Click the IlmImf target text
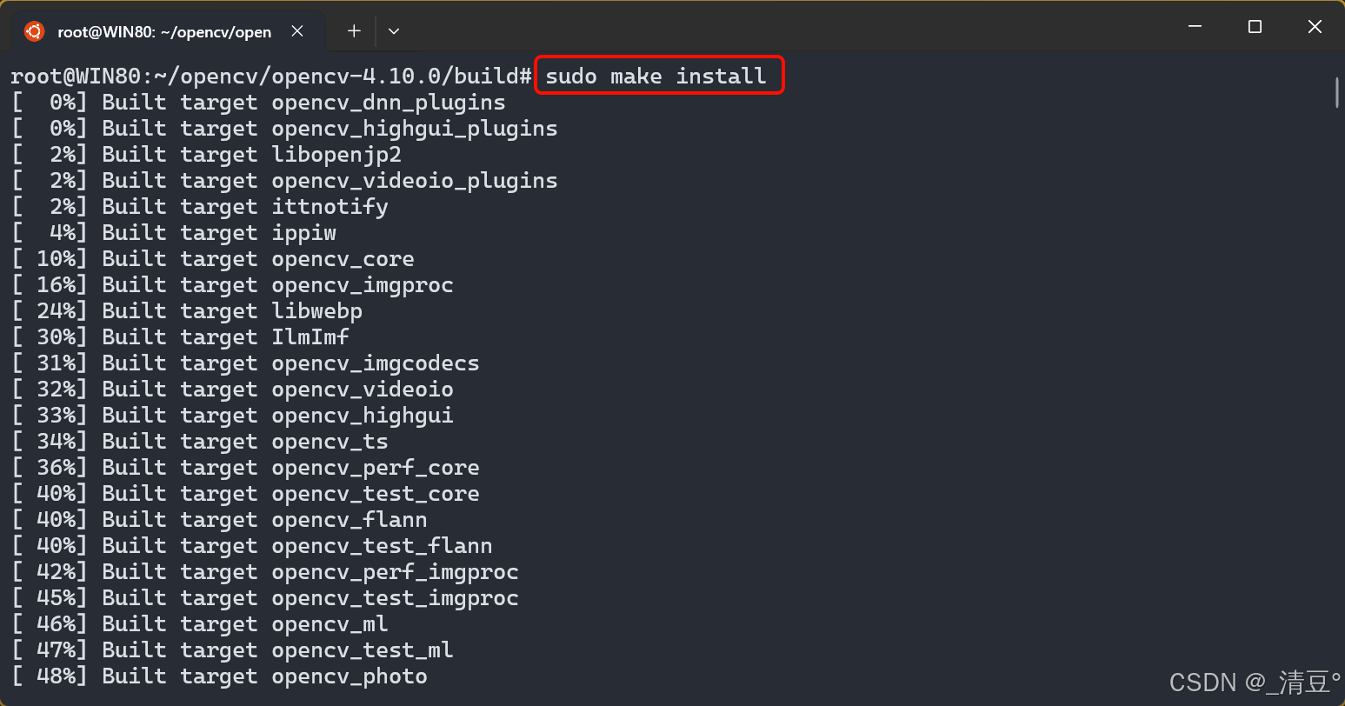The height and width of the screenshot is (706, 1345). click(x=310, y=337)
